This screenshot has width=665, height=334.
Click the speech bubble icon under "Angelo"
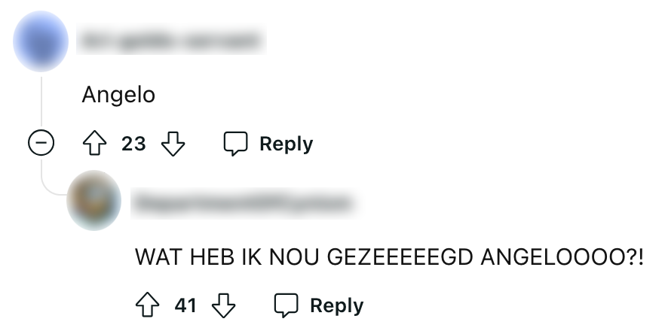[236, 144]
